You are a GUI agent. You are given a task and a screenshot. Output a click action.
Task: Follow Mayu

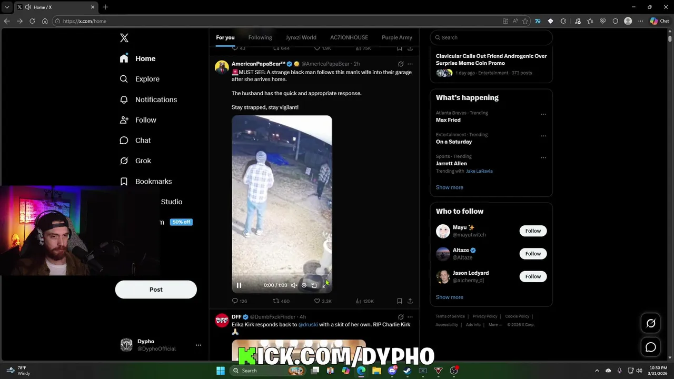click(533, 231)
